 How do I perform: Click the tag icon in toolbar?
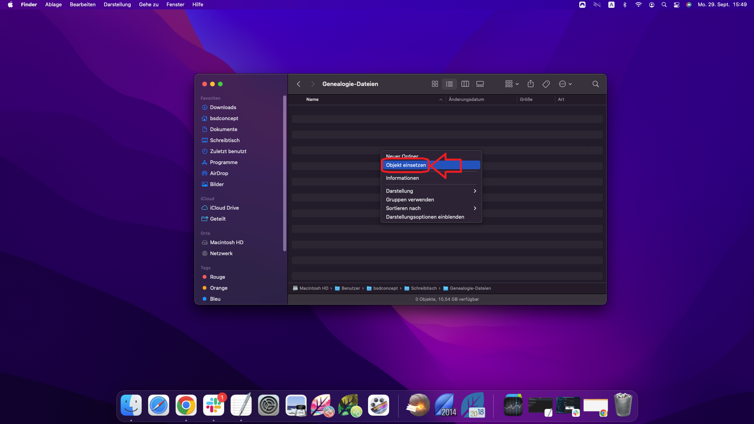[546, 84]
